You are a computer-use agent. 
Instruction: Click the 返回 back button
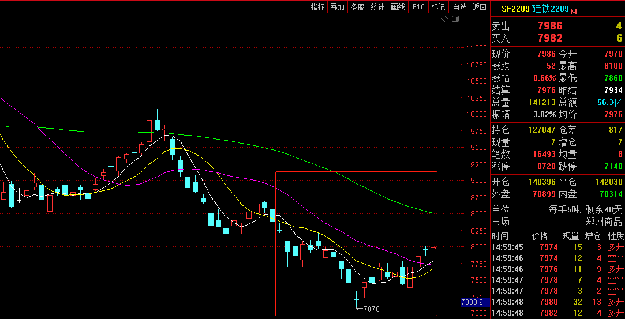click(479, 7)
